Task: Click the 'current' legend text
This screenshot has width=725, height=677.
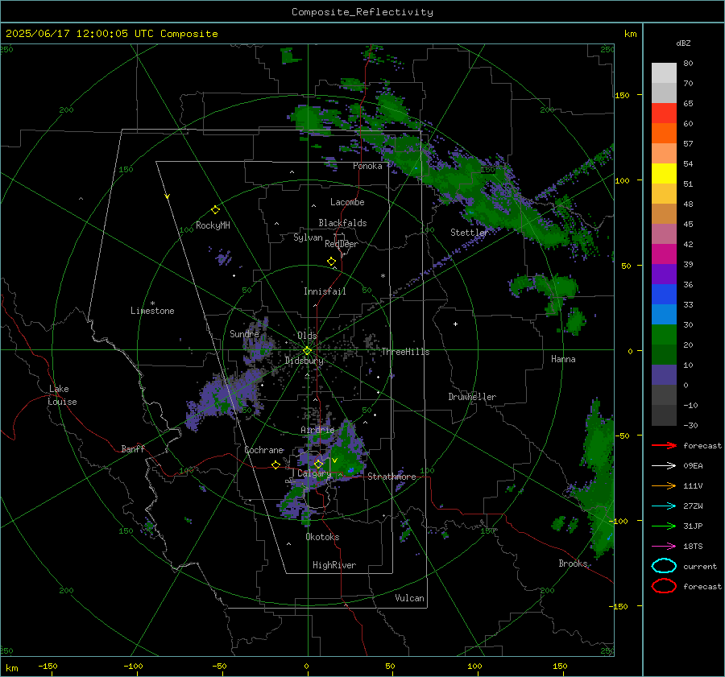Action: [x=700, y=567]
